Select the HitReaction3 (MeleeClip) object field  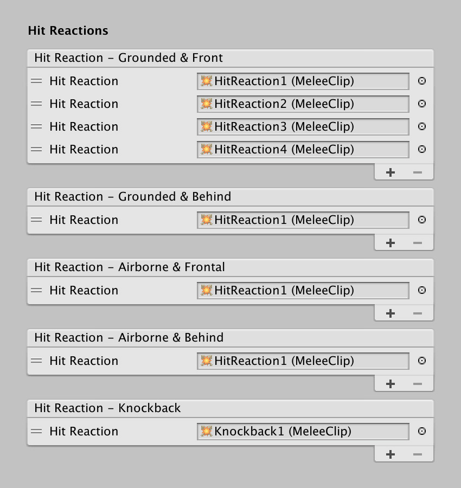(303, 127)
